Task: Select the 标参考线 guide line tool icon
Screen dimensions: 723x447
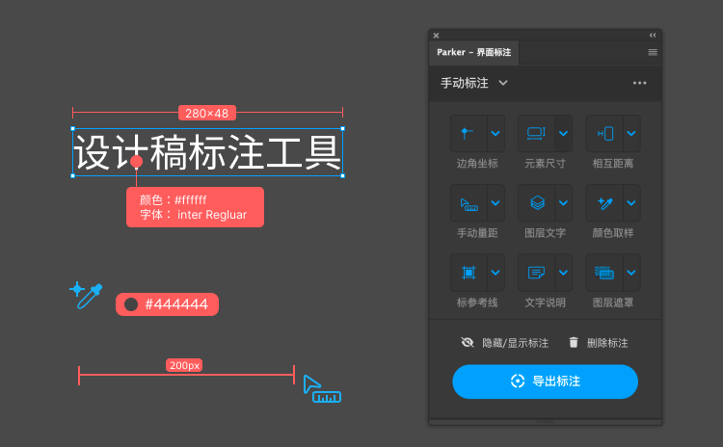Action: (468, 273)
